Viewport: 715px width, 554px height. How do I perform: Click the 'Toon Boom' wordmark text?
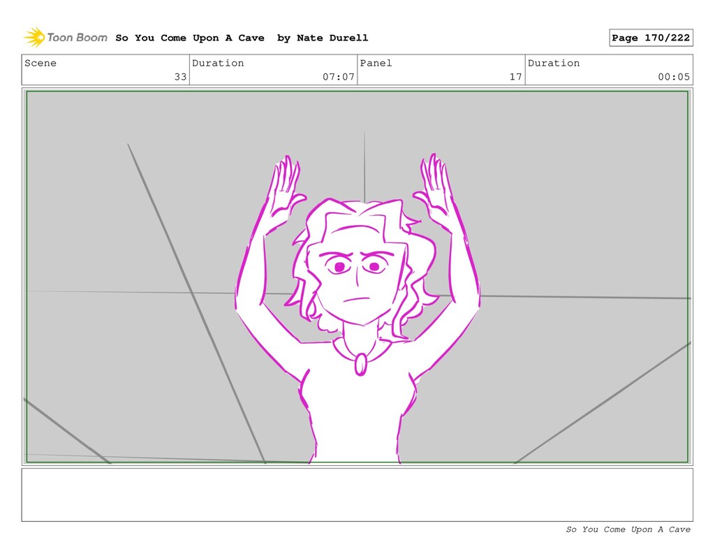click(x=77, y=38)
